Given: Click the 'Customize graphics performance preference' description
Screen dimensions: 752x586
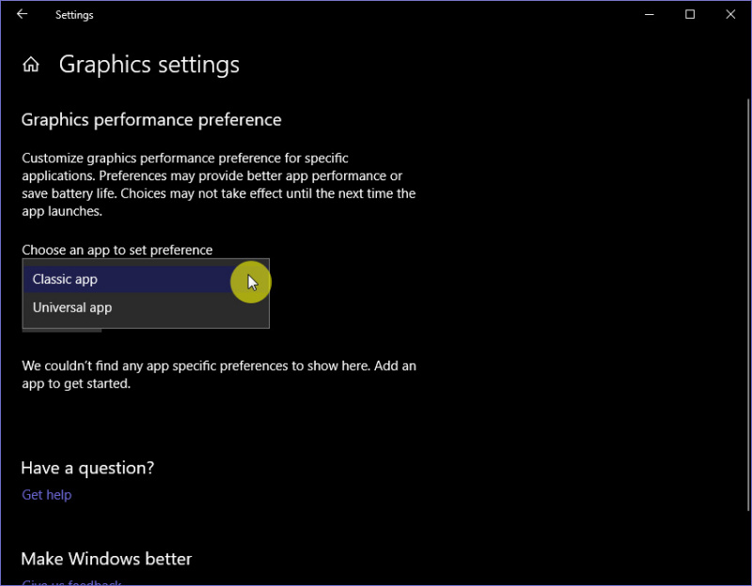Looking at the screenshot, I should pos(219,184).
